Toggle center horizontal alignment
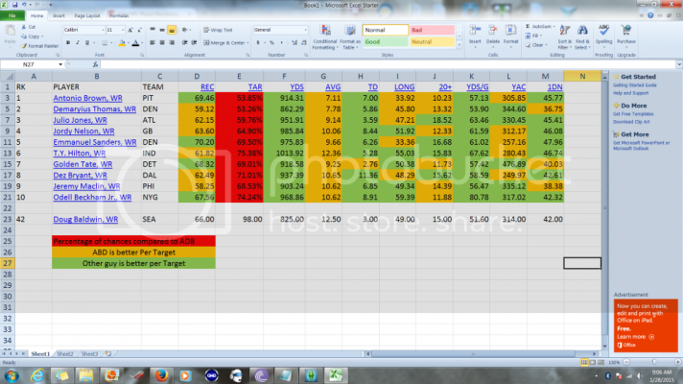The height and width of the screenshot is (384, 683). (x=162, y=42)
